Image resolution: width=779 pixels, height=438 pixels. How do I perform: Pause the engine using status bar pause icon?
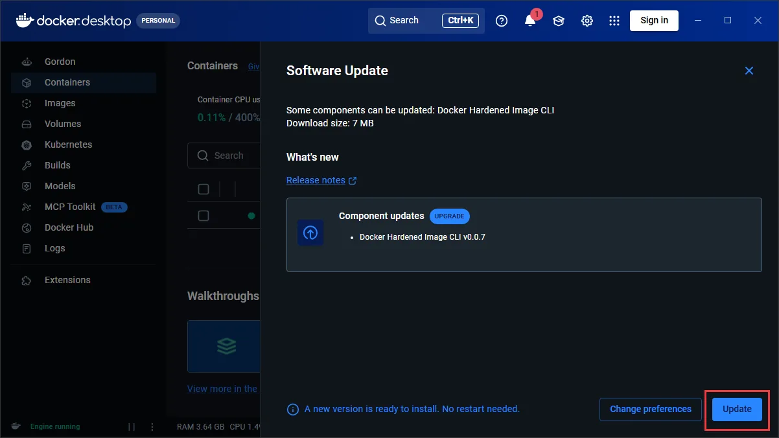(x=132, y=427)
